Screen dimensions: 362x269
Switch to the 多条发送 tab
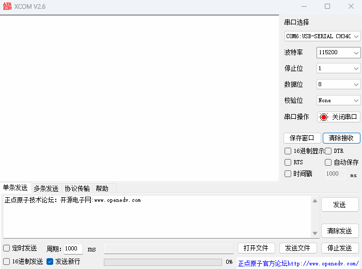tap(46, 188)
